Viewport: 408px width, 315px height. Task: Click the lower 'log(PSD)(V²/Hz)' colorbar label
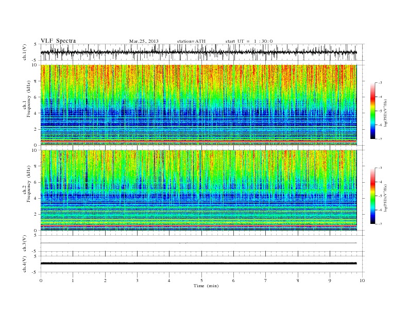click(x=386, y=198)
